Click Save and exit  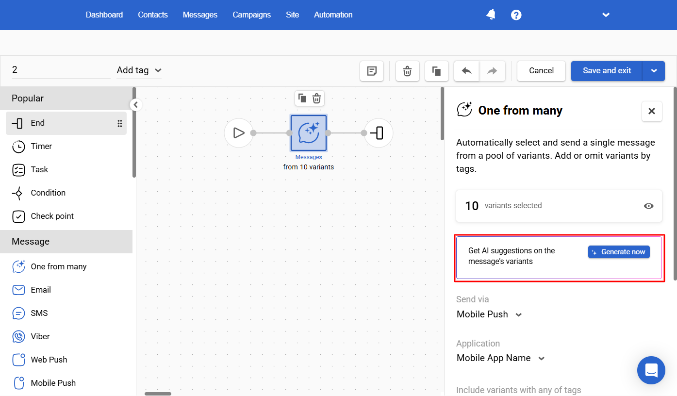tap(607, 71)
